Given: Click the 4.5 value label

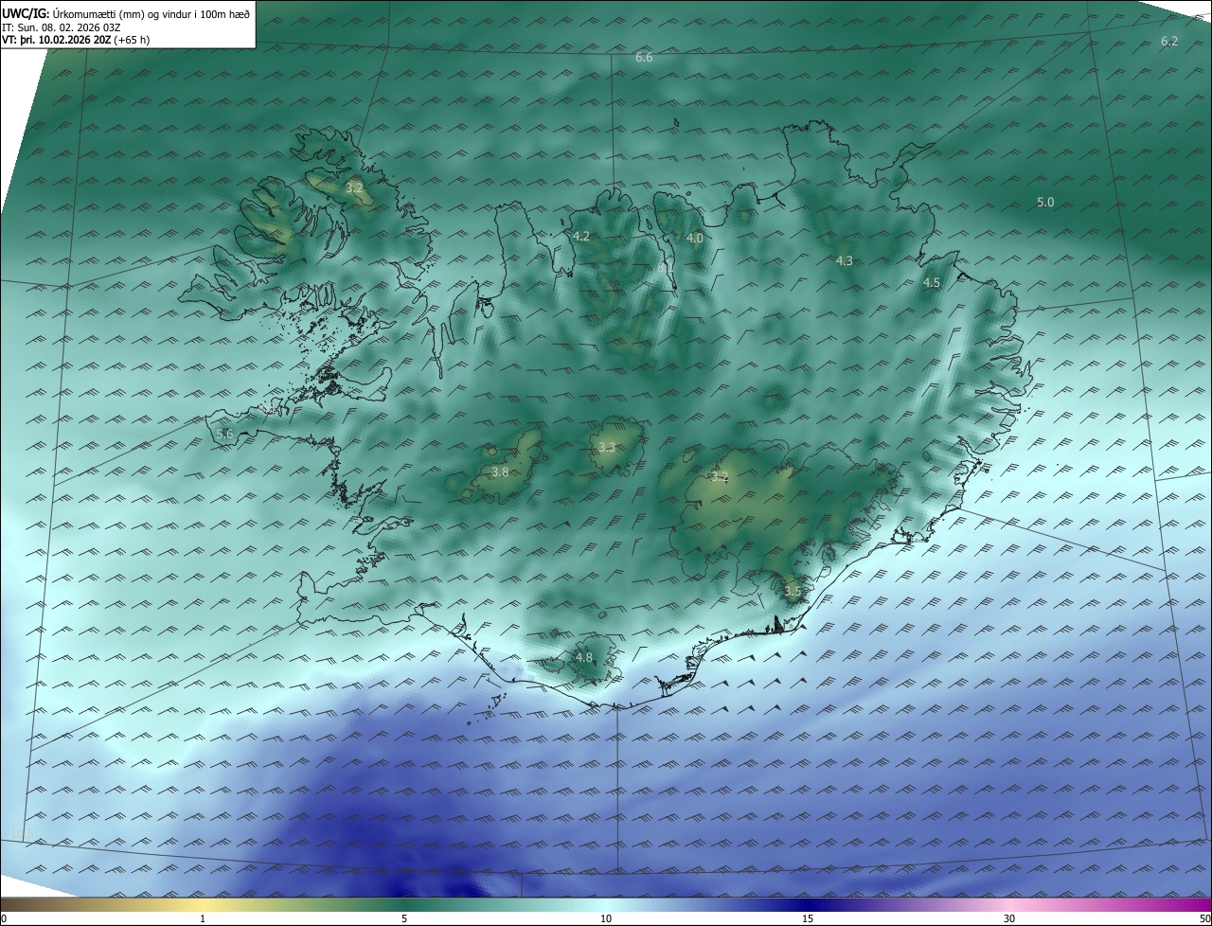Looking at the screenshot, I should coord(932,283).
